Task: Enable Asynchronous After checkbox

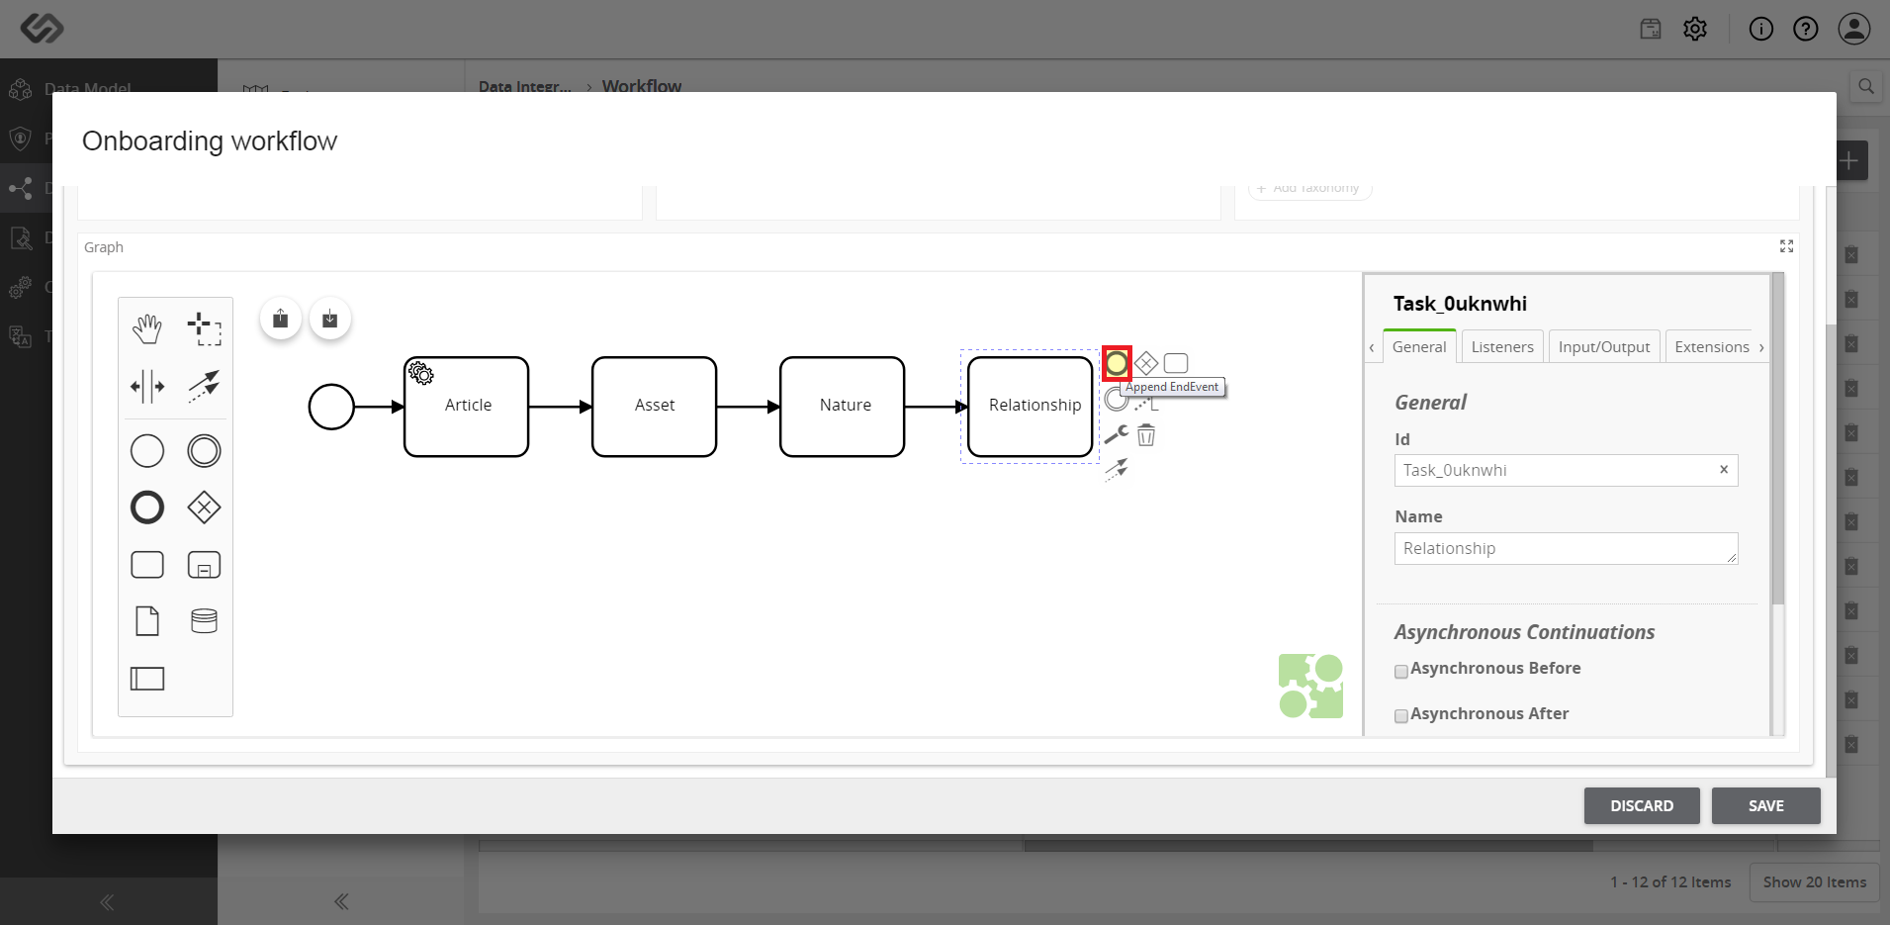Action: [x=1401, y=716]
